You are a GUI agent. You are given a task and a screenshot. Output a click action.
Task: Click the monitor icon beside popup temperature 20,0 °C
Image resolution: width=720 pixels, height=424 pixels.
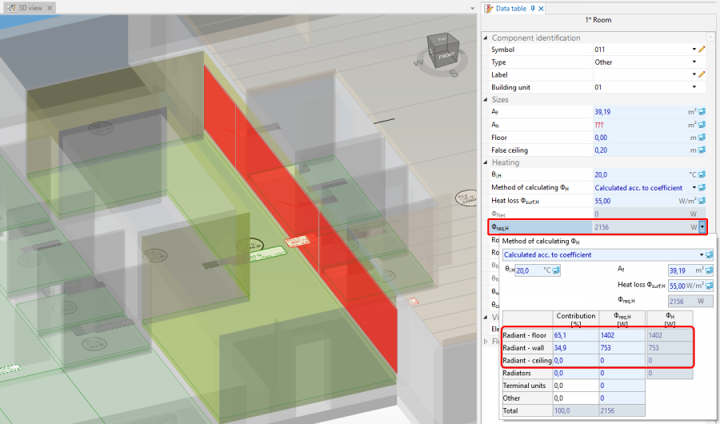click(557, 270)
